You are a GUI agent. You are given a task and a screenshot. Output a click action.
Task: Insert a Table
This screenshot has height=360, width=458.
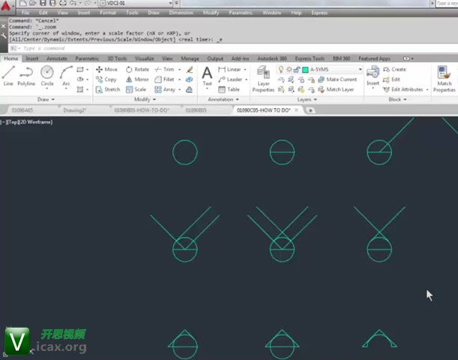tap(229, 89)
